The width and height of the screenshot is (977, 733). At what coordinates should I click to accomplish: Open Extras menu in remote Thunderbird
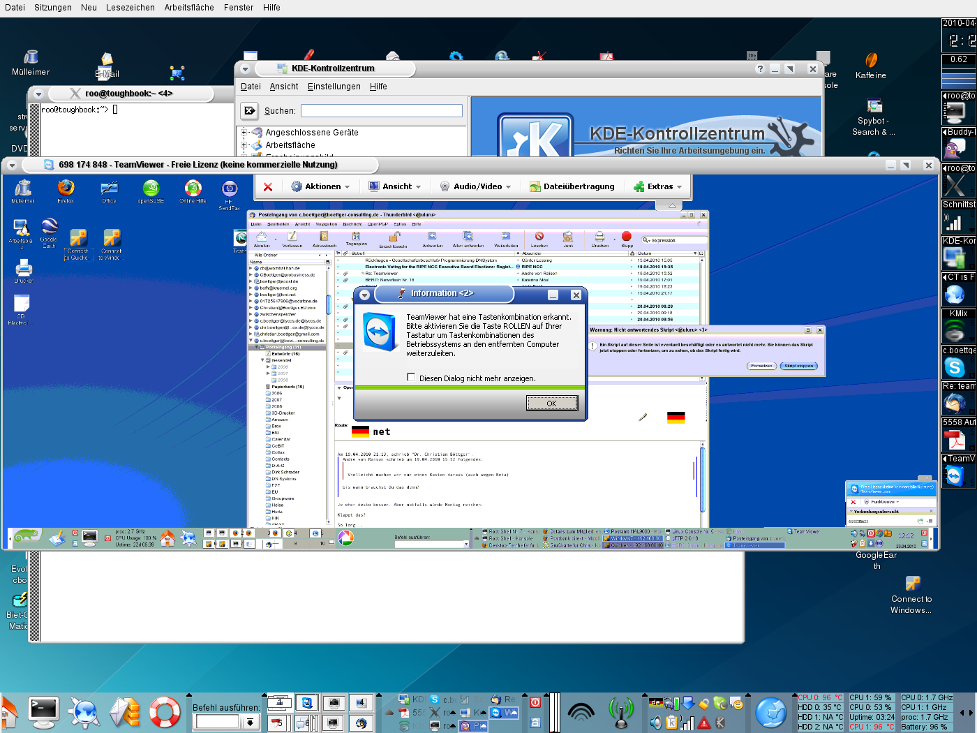[x=400, y=224]
